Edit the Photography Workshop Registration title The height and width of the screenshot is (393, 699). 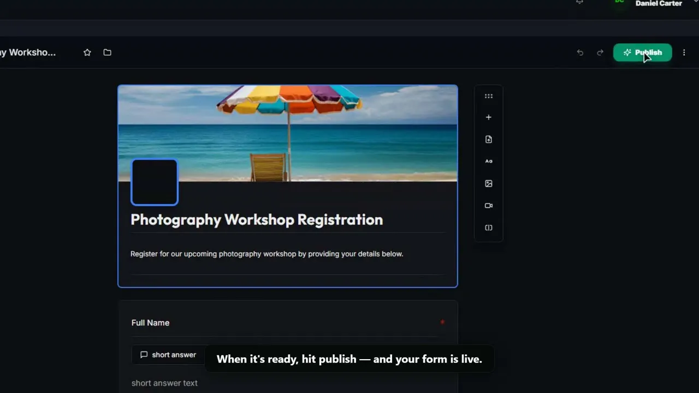[257, 219]
